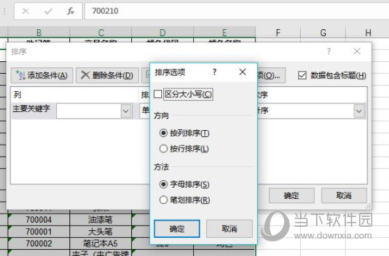The image size is (389, 256).
Task: Select 笔划排序(R) radio button
Action: pyautogui.click(x=163, y=200)
